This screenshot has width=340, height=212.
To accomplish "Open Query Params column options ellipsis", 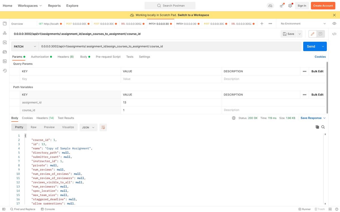I will (x=305, y=71).
